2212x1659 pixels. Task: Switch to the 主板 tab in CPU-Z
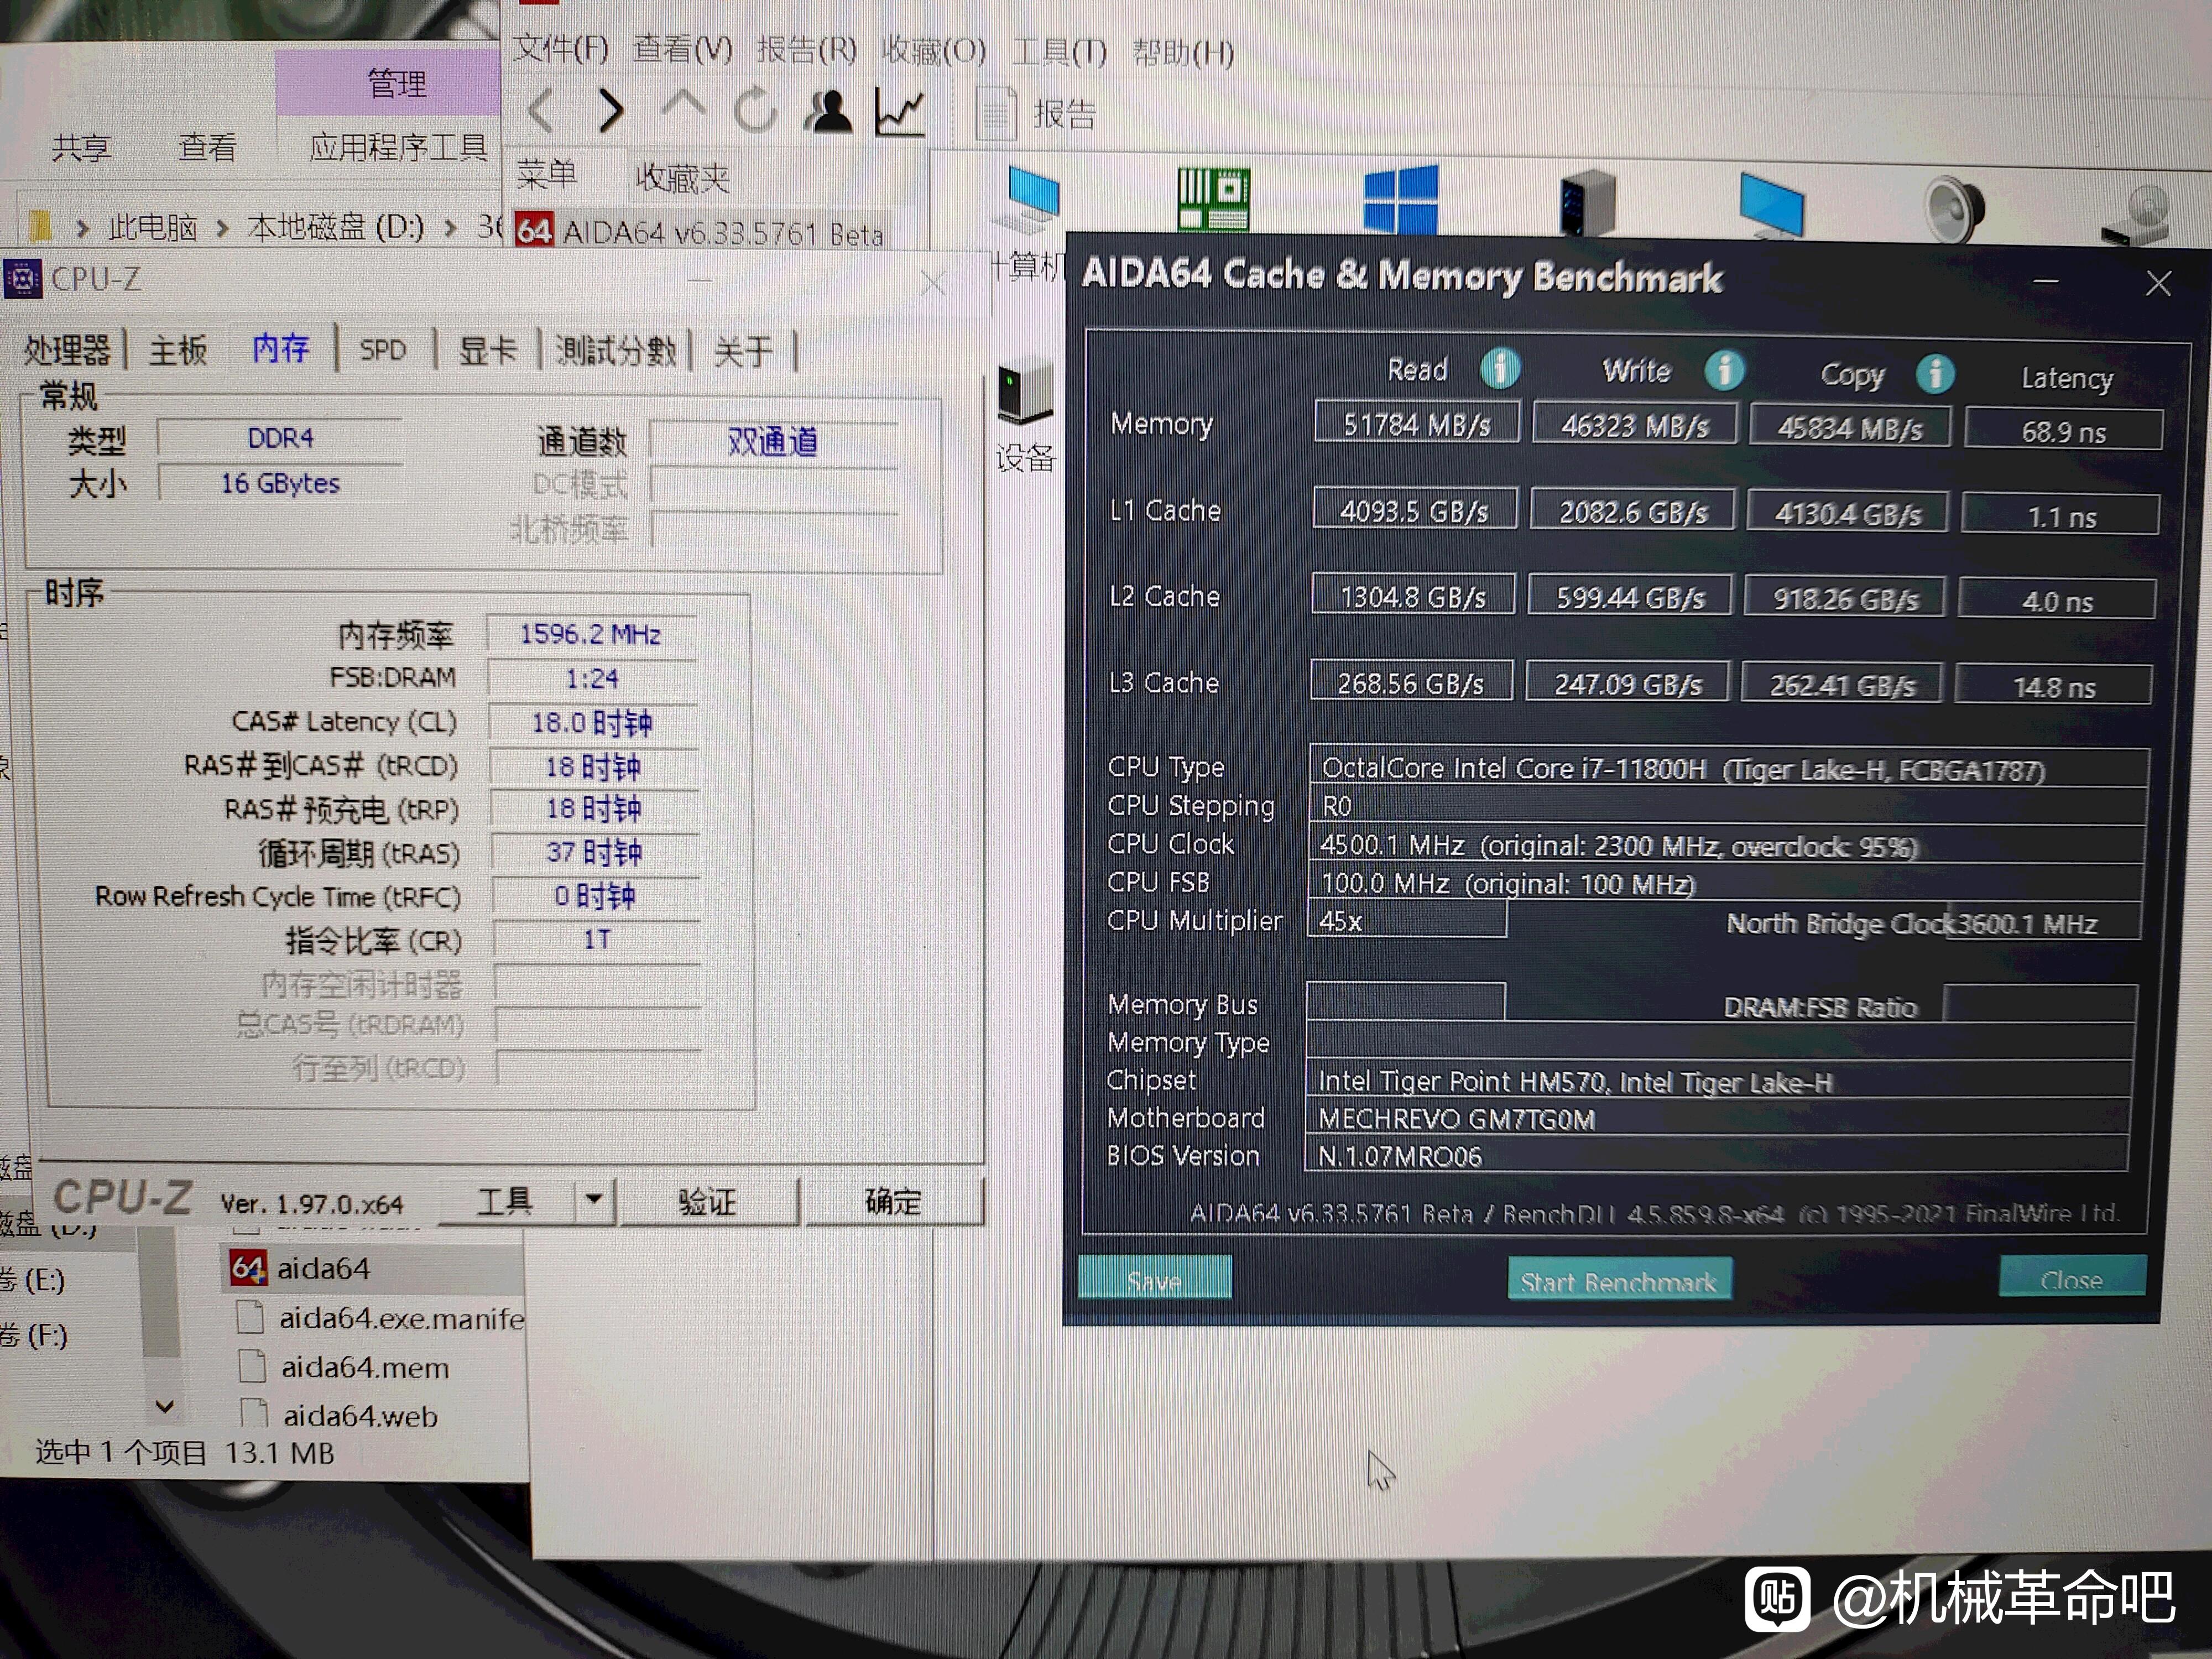(178, 350)
